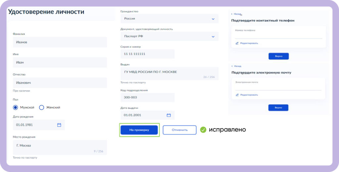Click the back chevron above phone confirmation

pyautogui.click(x=232, y=14)
